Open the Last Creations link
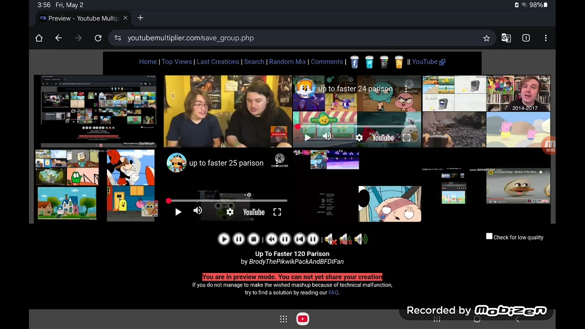 [x=218, y=62]
